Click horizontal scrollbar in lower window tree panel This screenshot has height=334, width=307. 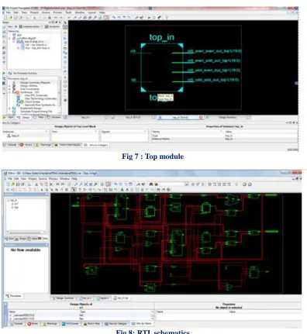tap(26, 232)
